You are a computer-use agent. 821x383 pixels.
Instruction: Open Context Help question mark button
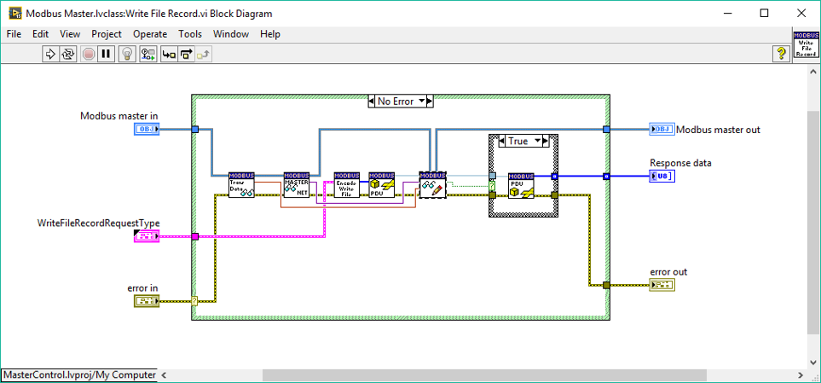tap(781, 53)
